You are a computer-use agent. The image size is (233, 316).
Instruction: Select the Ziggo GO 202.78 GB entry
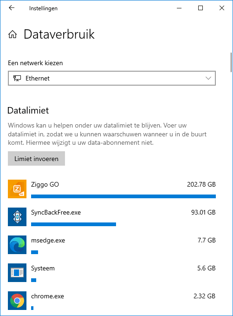point(112,189)
